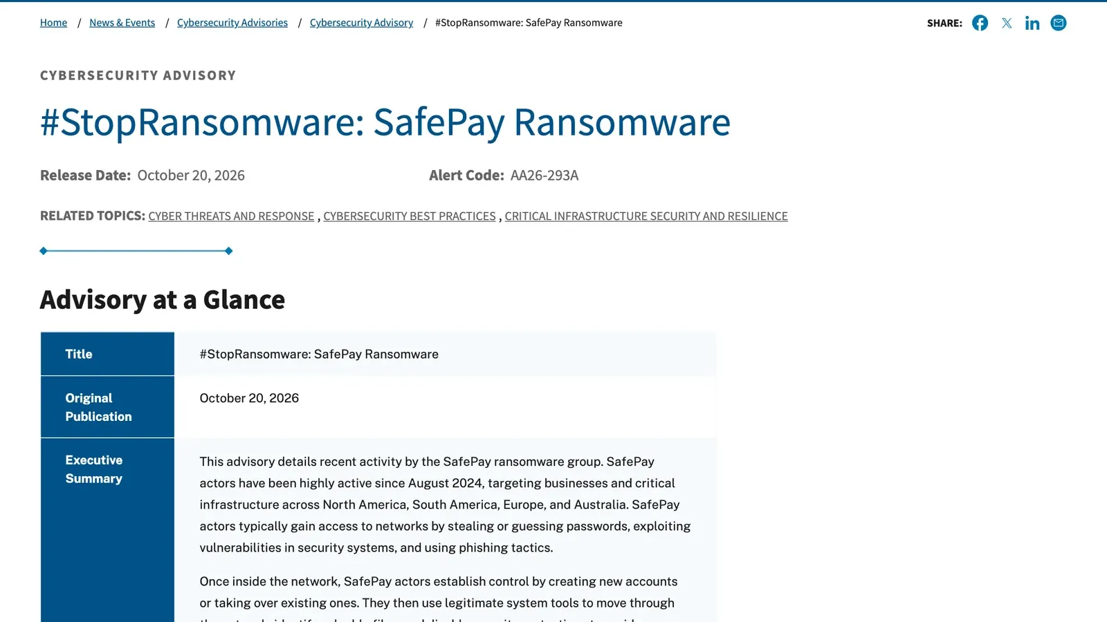The width and height of the screenshot is (1107, 622).
Task: Click the "Original Publication" row header
Action: [x=107, y=407]
